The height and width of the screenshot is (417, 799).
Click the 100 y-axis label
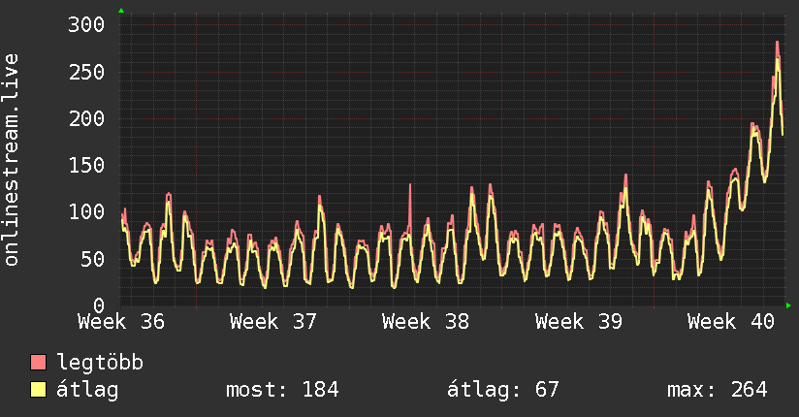coord(86,212)
